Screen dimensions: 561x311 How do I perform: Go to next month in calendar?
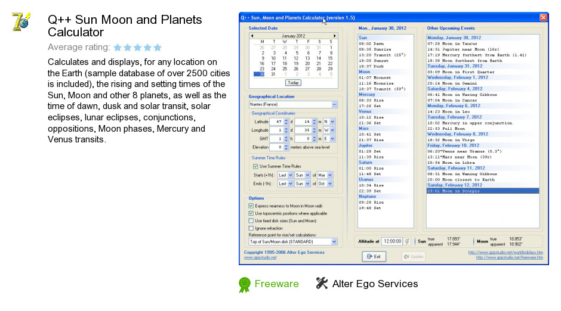tap(335, 36)
